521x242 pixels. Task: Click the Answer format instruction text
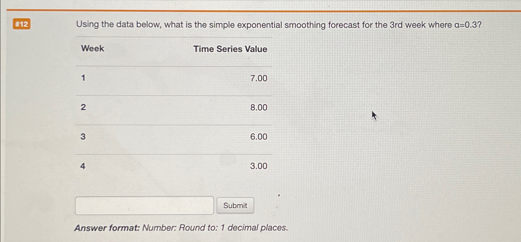pos(181,228)
